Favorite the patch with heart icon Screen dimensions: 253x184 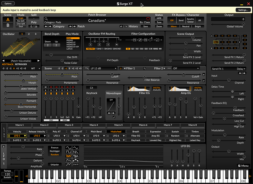click(148, 19)
